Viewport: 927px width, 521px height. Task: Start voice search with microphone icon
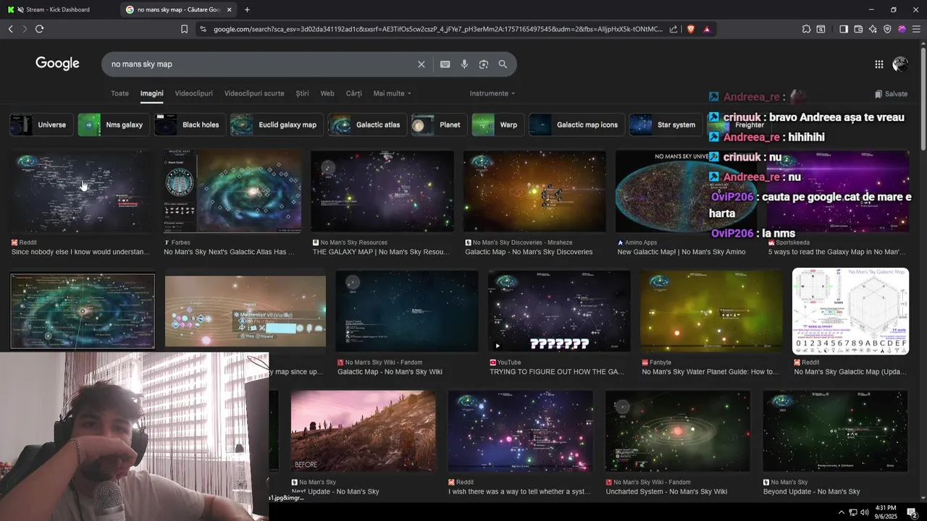[464, 64]
